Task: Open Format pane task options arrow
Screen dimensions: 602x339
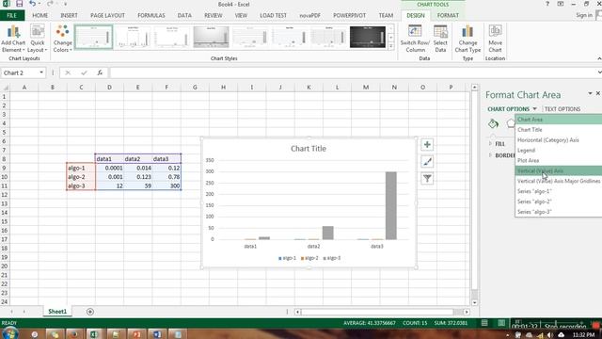Action: (x=590, y=93)
